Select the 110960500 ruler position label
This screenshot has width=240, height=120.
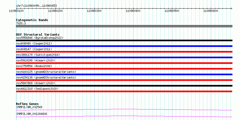pos(172,11)
